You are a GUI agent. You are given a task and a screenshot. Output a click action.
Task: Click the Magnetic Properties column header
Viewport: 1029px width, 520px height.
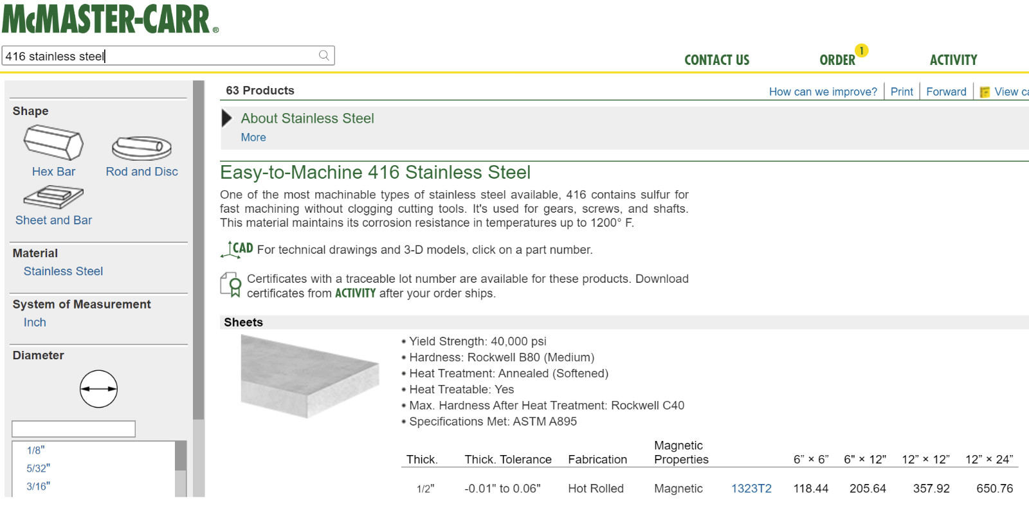click(x=681, y=453)
